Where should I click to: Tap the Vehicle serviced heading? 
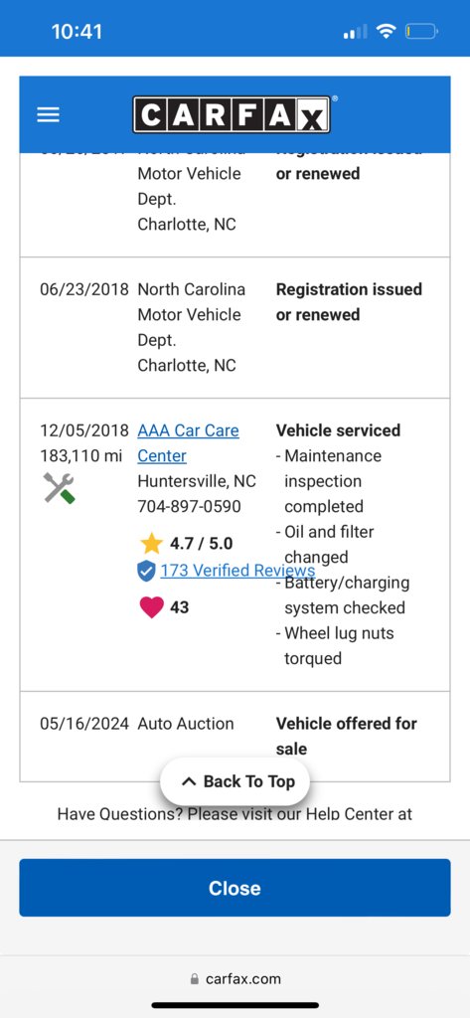[x=338, y=430]
